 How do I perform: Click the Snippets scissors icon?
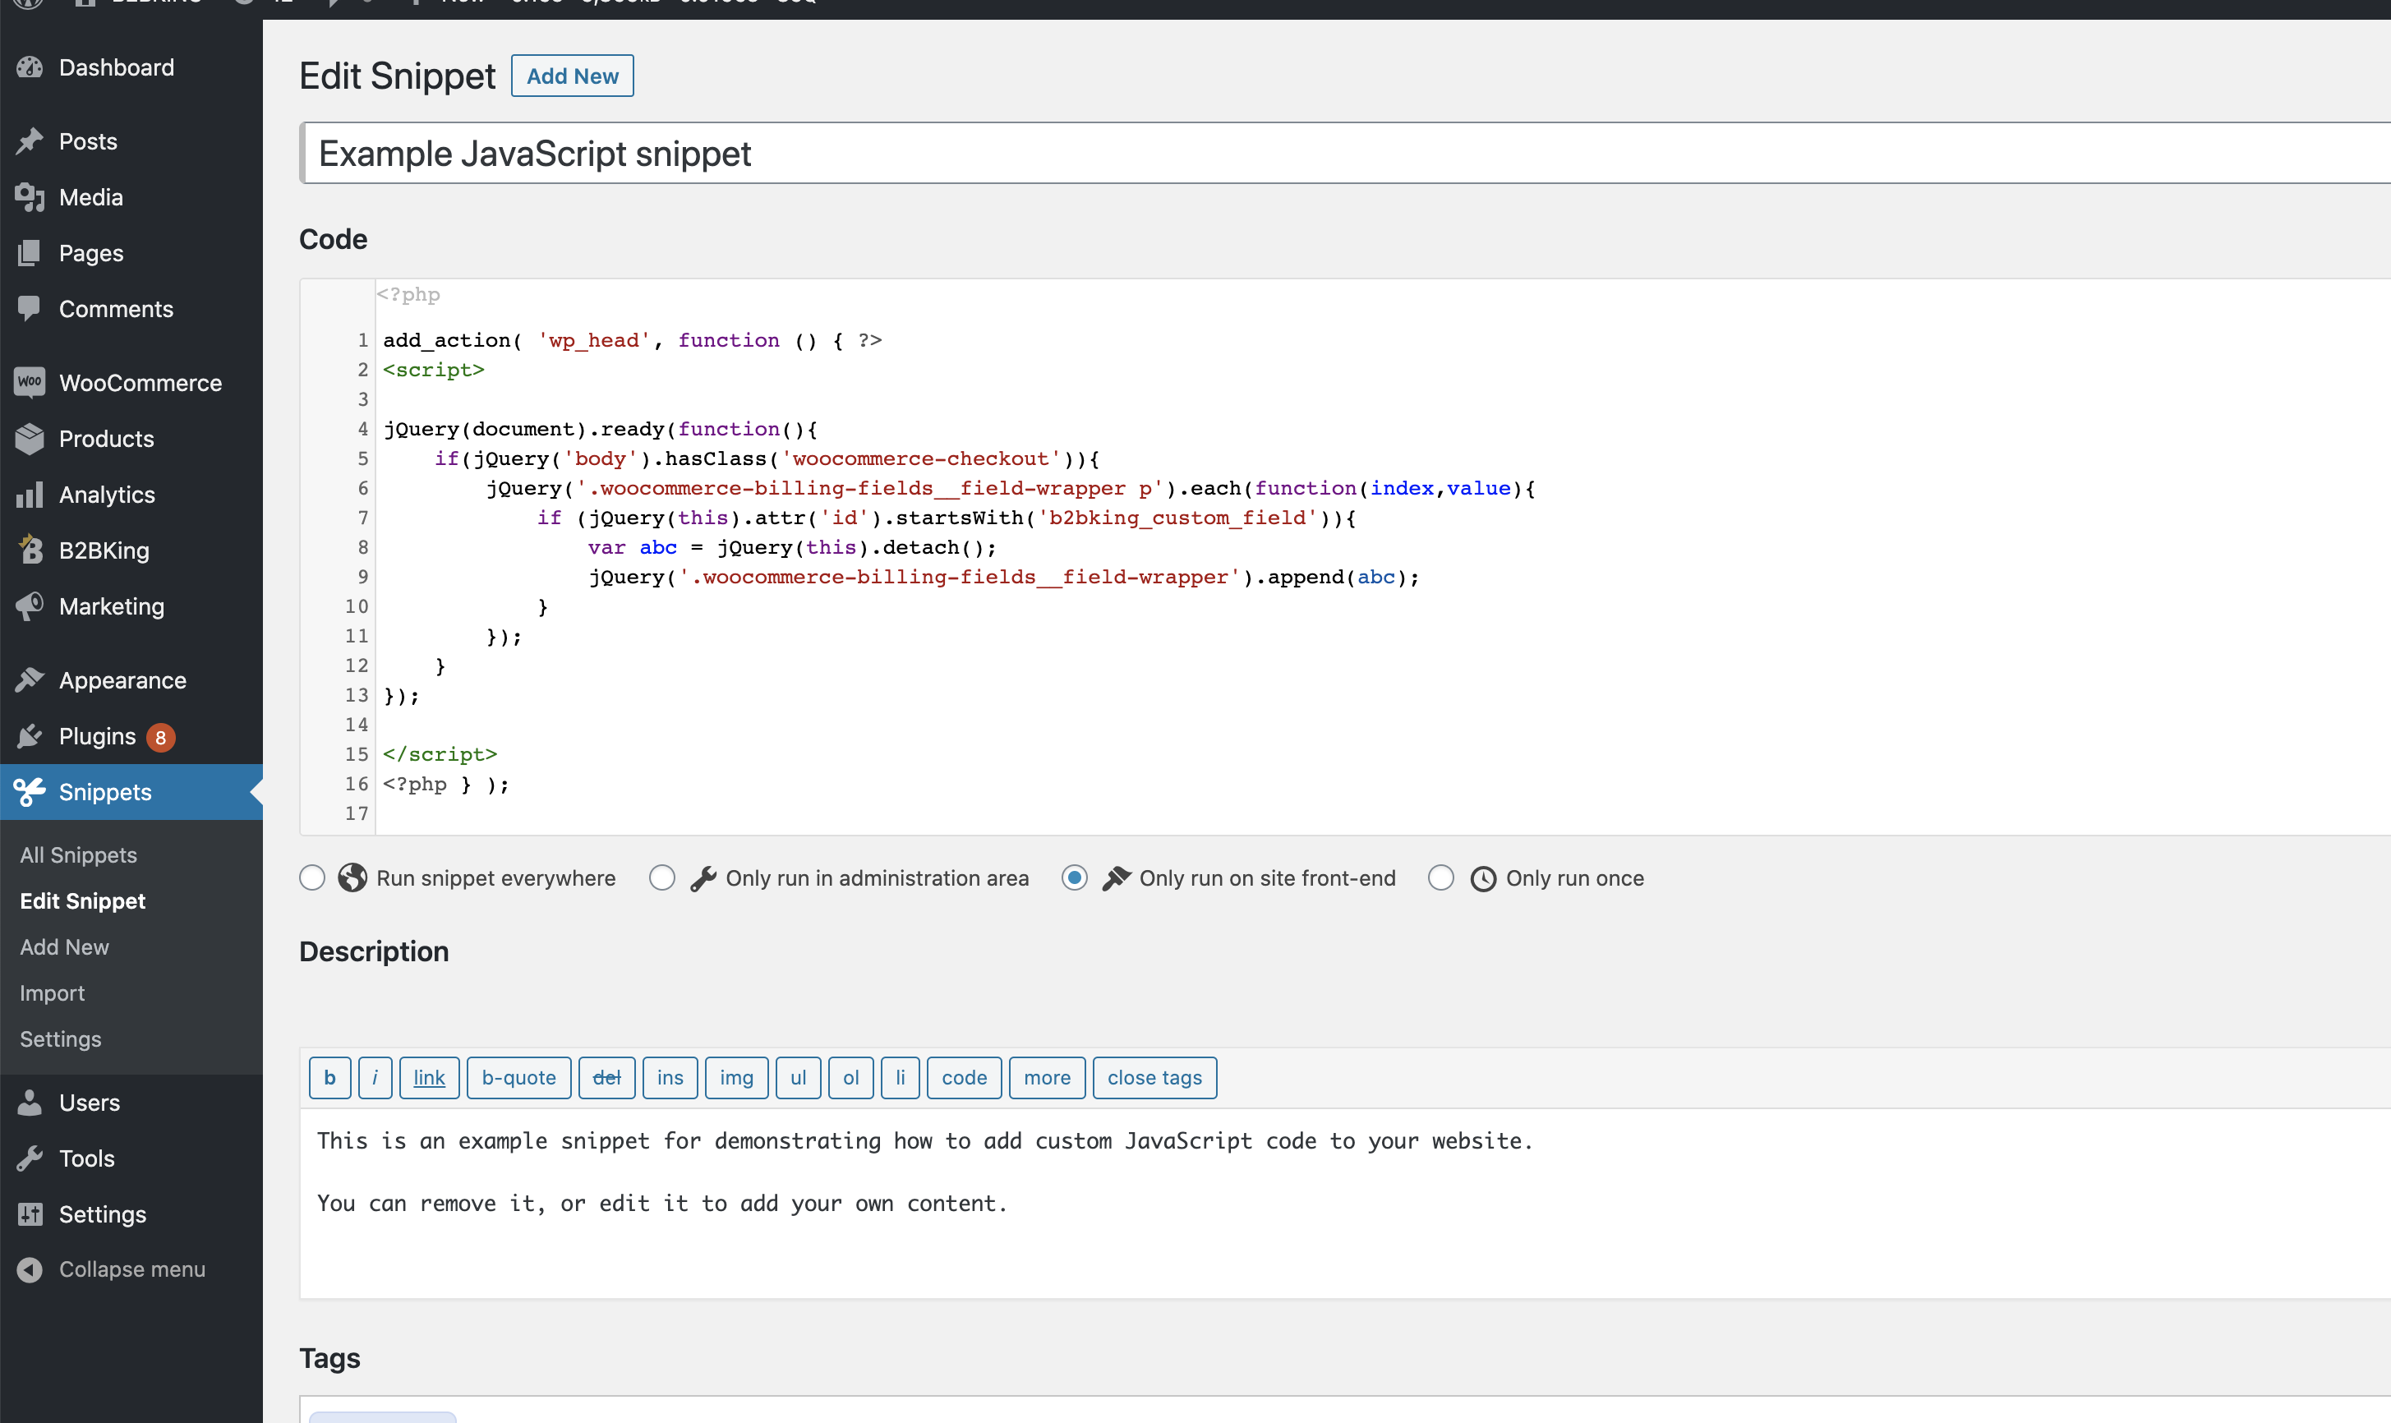pos(30,792)
